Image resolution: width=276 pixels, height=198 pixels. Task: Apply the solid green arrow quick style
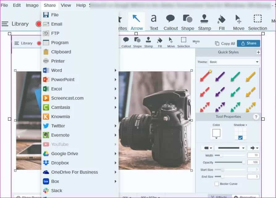pos(235,76)
